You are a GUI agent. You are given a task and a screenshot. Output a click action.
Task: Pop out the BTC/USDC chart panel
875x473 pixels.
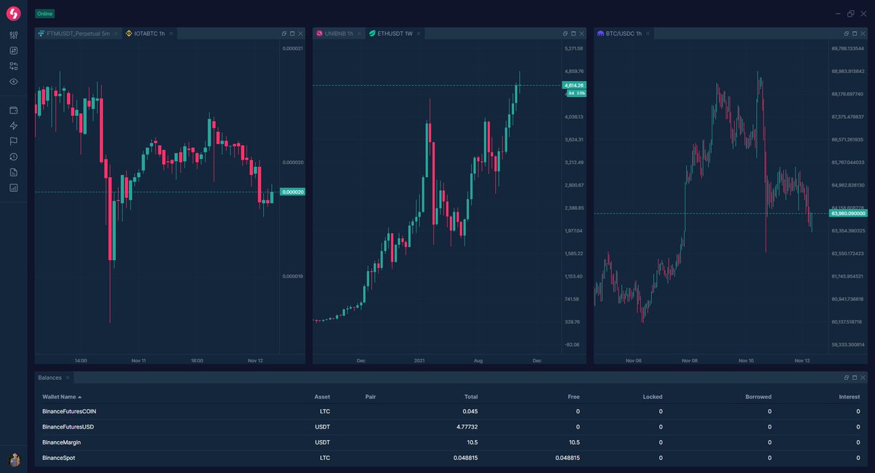[x=847, y=34]
